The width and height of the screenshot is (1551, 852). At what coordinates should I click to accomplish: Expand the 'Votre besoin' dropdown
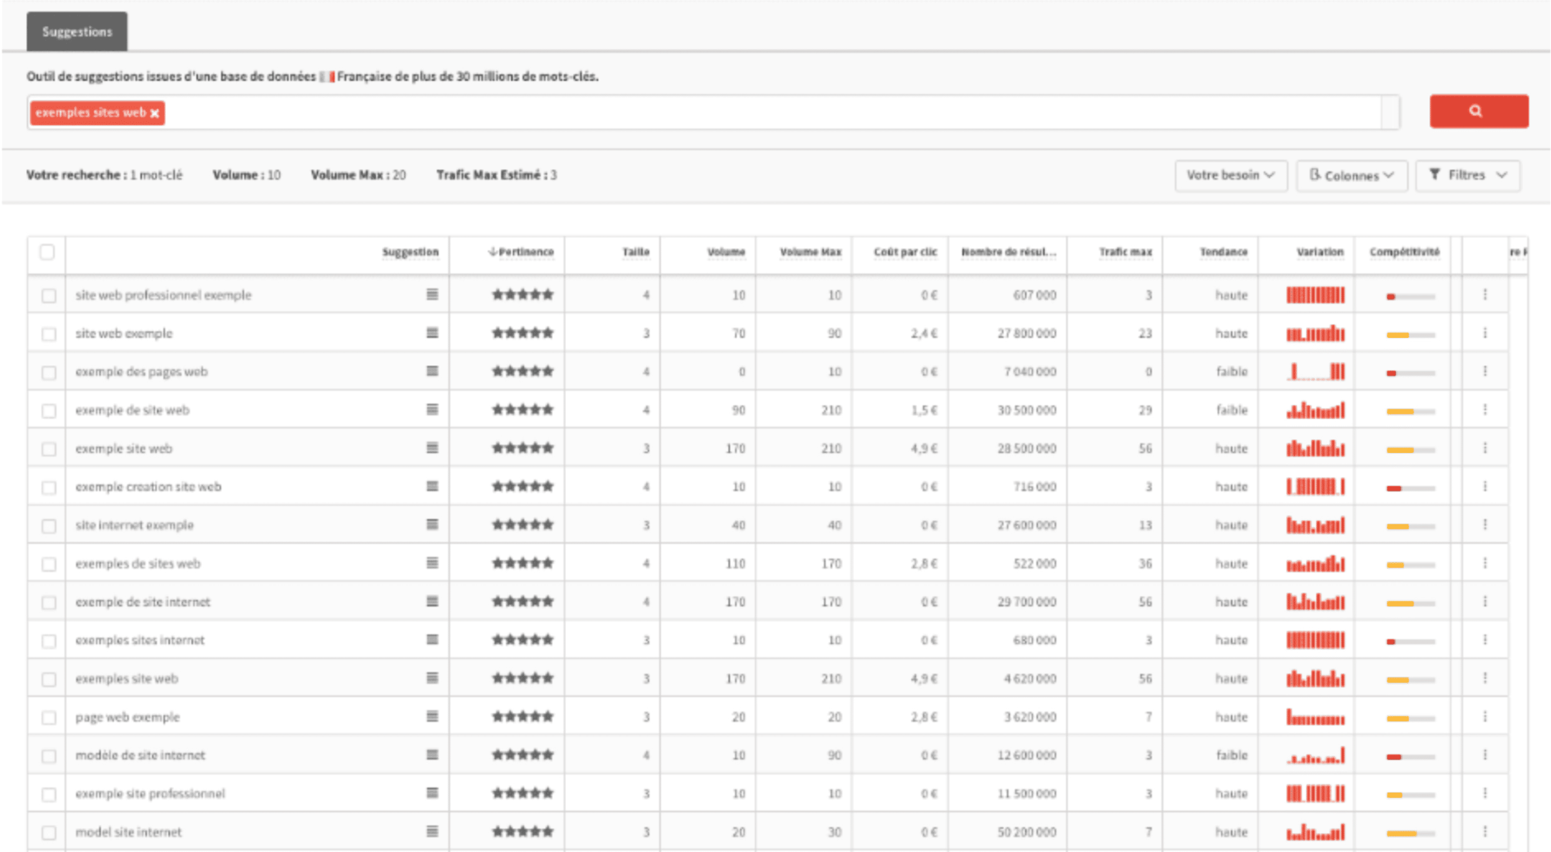pyautogui.click(x=1231, y=175)
